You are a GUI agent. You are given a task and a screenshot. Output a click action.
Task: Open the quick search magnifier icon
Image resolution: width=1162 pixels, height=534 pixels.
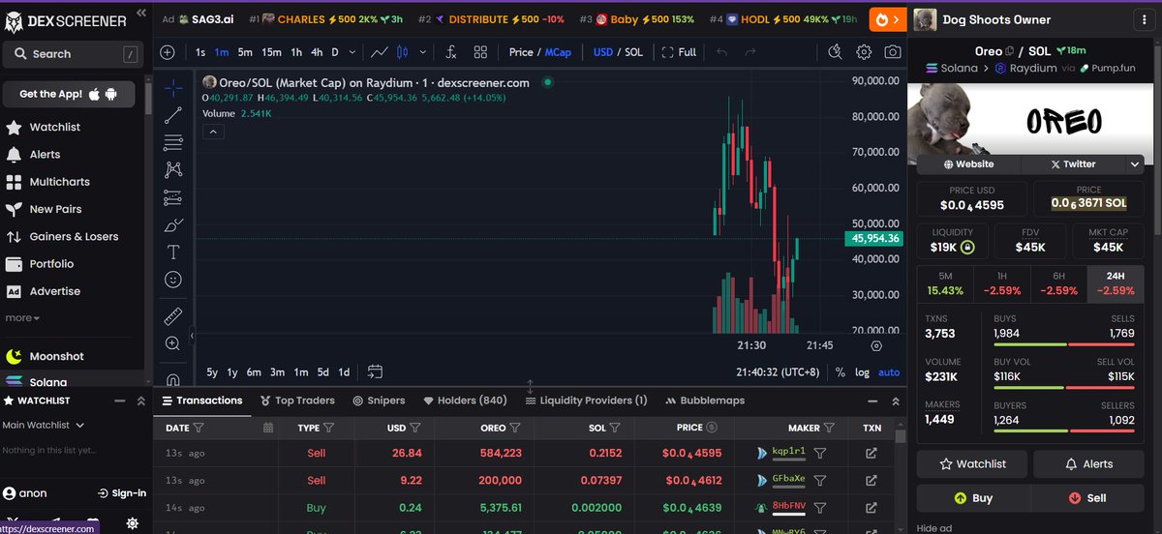836,52
